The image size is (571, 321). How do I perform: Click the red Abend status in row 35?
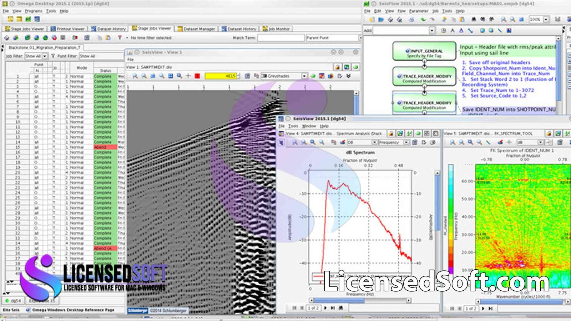[x=105, y=248]
